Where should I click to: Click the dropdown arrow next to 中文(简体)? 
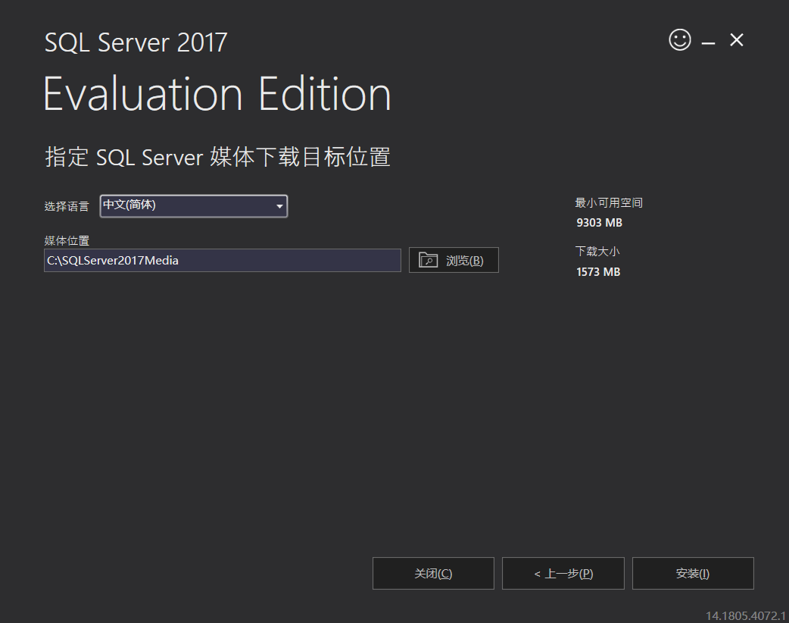pyautogui.click(x=279, y=205)
